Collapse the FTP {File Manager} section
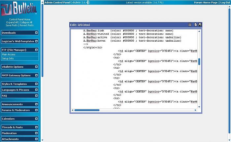Image resolution: width=231 pixels, height=142 pixels. coord(36,50)
